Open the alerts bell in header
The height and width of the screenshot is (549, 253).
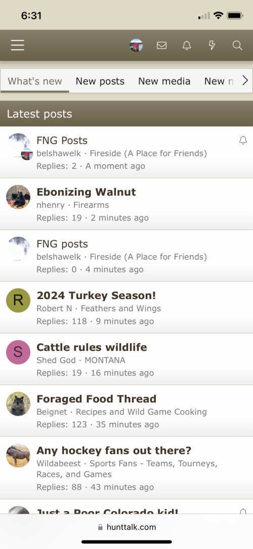(187, 45)
